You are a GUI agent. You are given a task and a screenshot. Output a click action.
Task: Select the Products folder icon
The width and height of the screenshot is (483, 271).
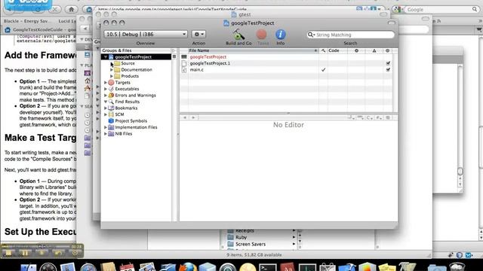click(117, 76)
